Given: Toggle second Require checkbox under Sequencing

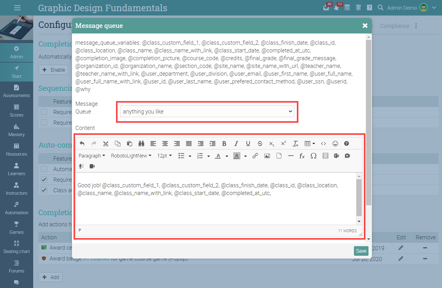Looking at the screenshot, I should (x=44, y=122).
